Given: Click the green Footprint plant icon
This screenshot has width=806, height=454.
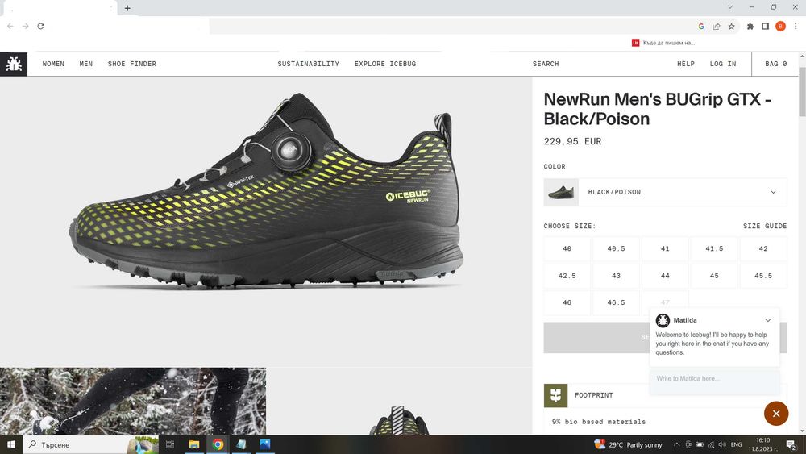Looking at the screenshot, I should (x=555, y=395).
